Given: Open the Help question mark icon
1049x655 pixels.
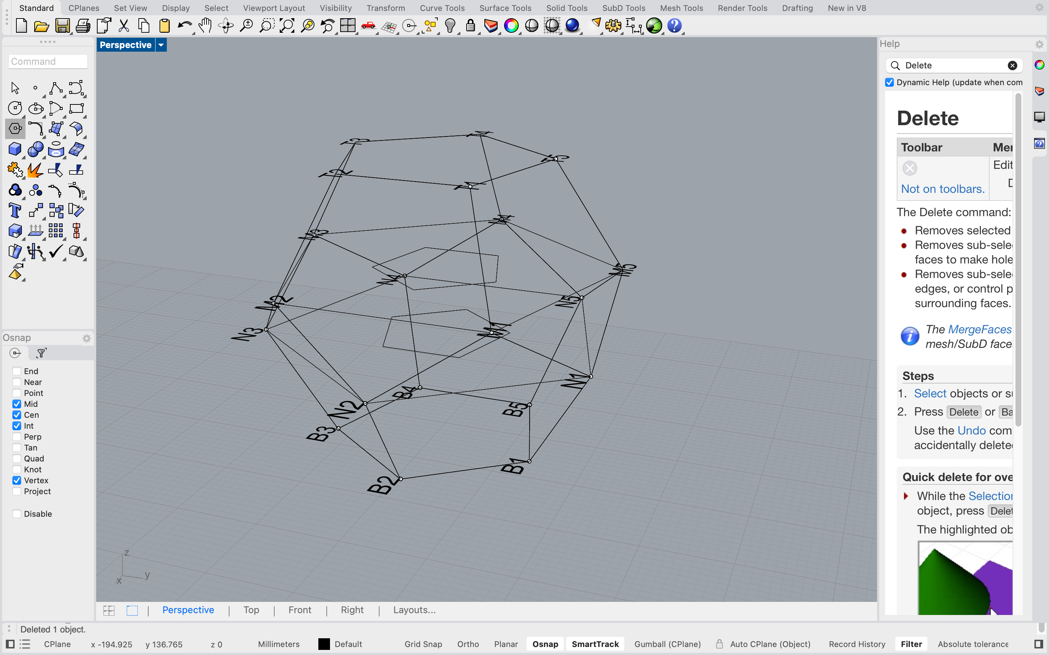Looking at the screenshot, I should [674, 26].
